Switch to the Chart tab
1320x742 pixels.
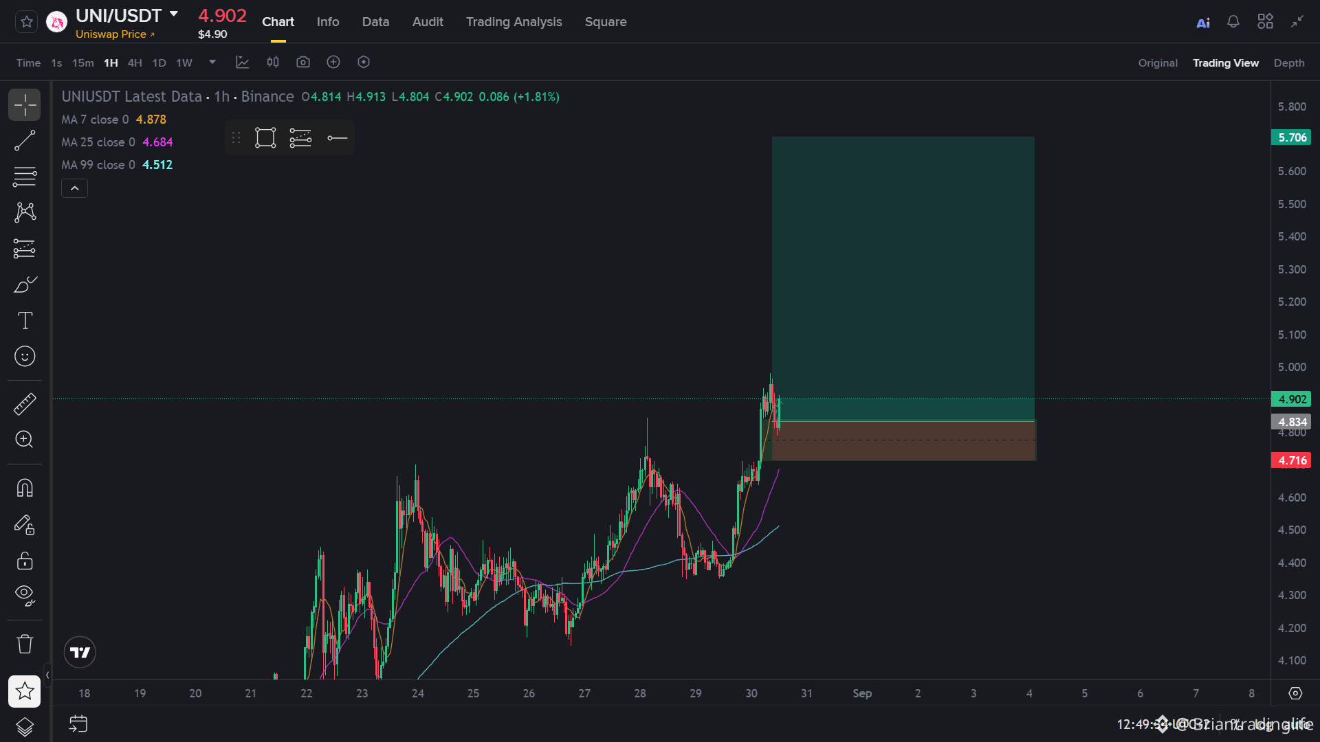pyautogui.click(x=278, y=22)
